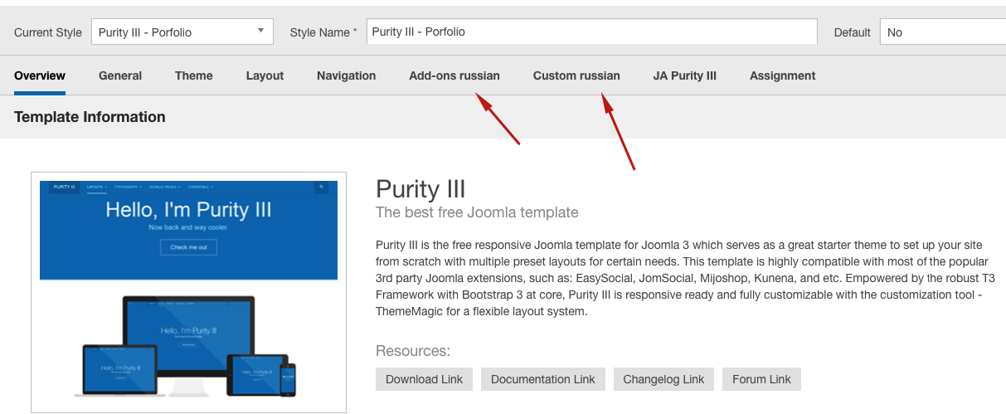
Task: Go to the Layout tab
Action: pos(265,75)
